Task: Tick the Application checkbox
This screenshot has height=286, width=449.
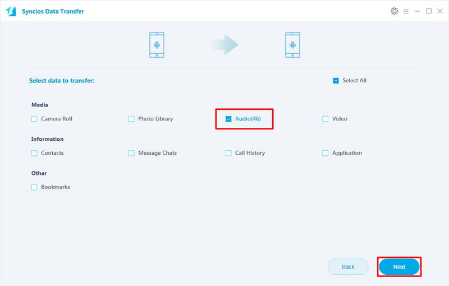Action: coord(326,153)
